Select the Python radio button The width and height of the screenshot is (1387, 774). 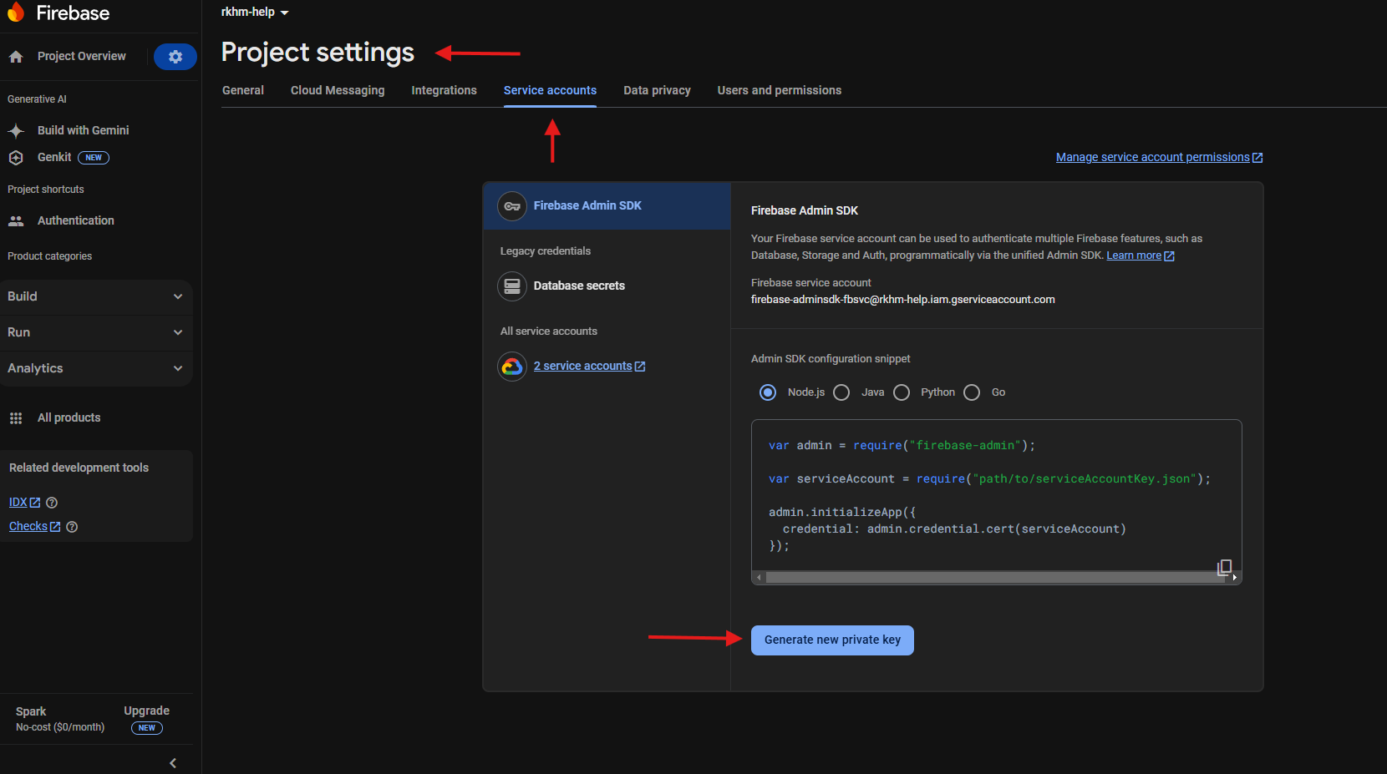coord(902,392)
